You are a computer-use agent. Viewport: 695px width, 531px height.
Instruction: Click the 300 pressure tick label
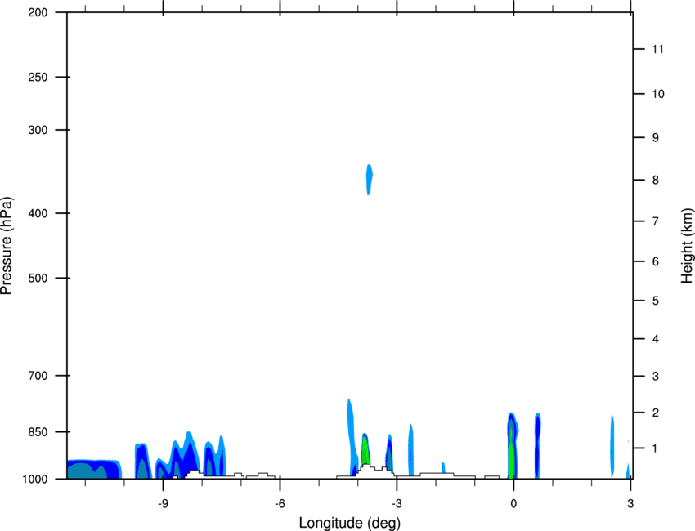click(x=38, y=130)
